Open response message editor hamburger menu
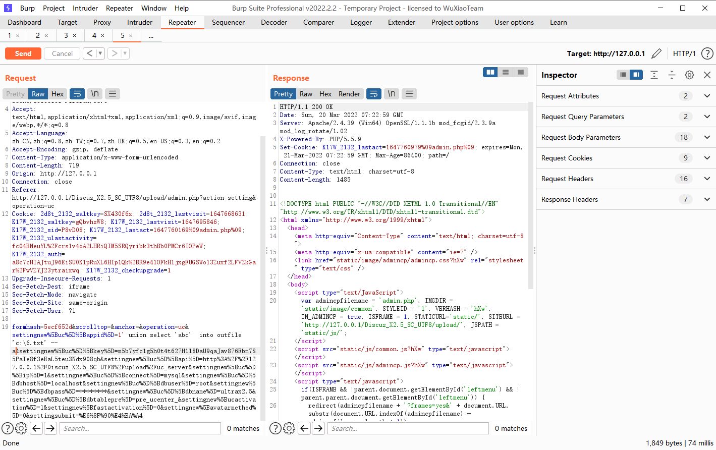This screenshot has height=450, width=716. [409, 94]
